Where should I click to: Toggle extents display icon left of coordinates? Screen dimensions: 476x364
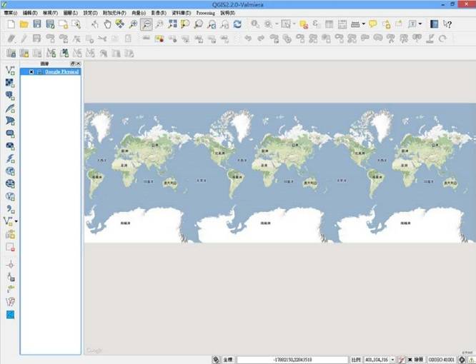click(216, 360)
